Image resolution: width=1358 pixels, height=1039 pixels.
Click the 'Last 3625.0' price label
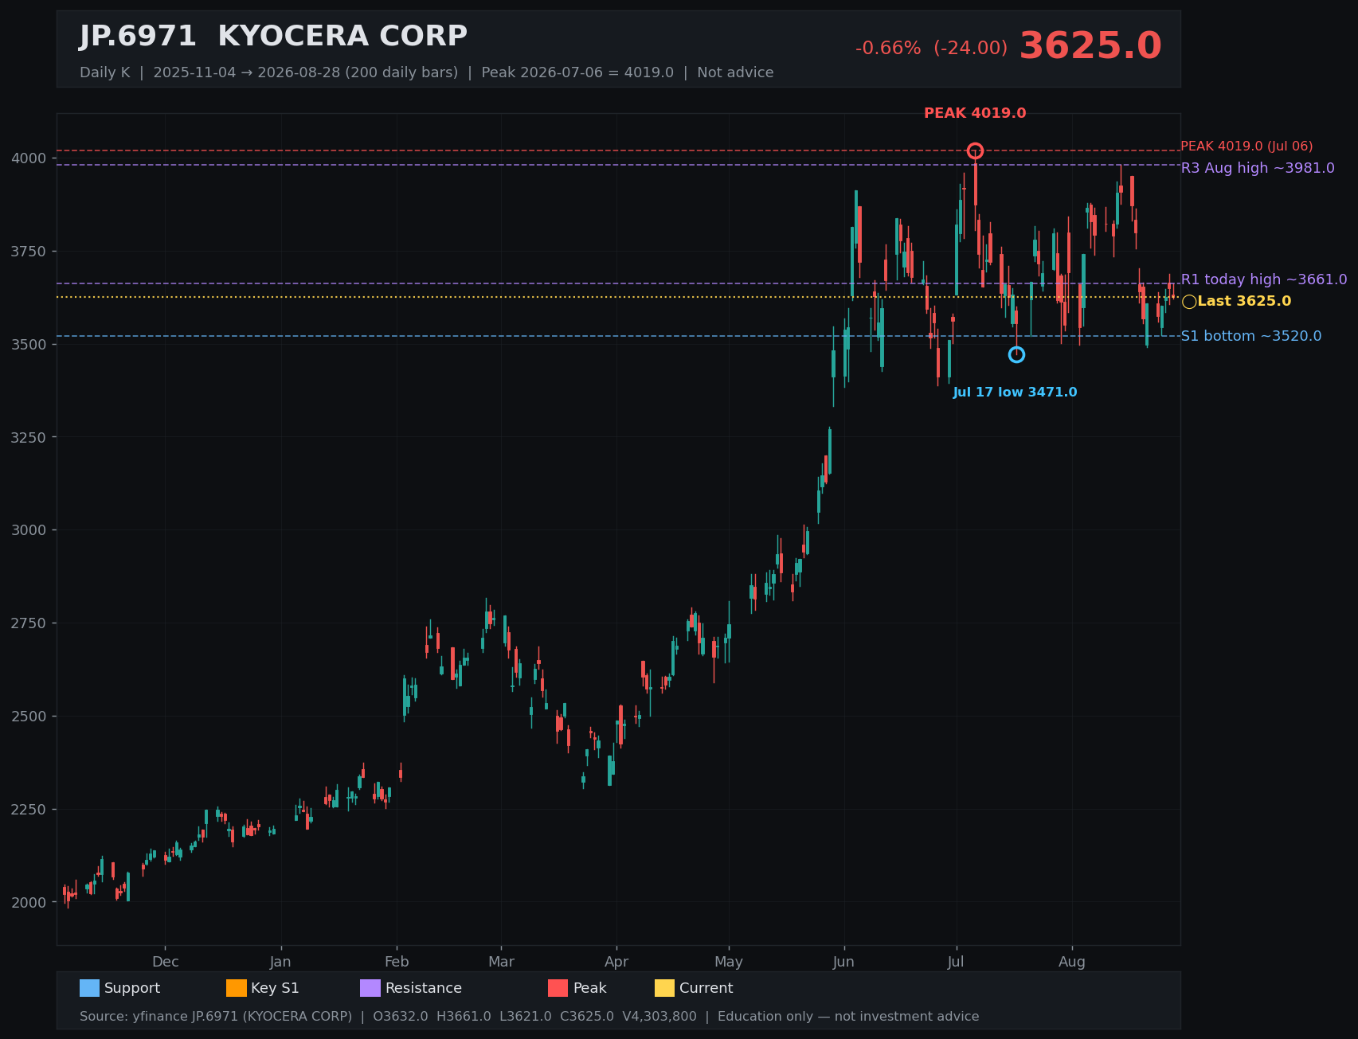[1244, 301]
